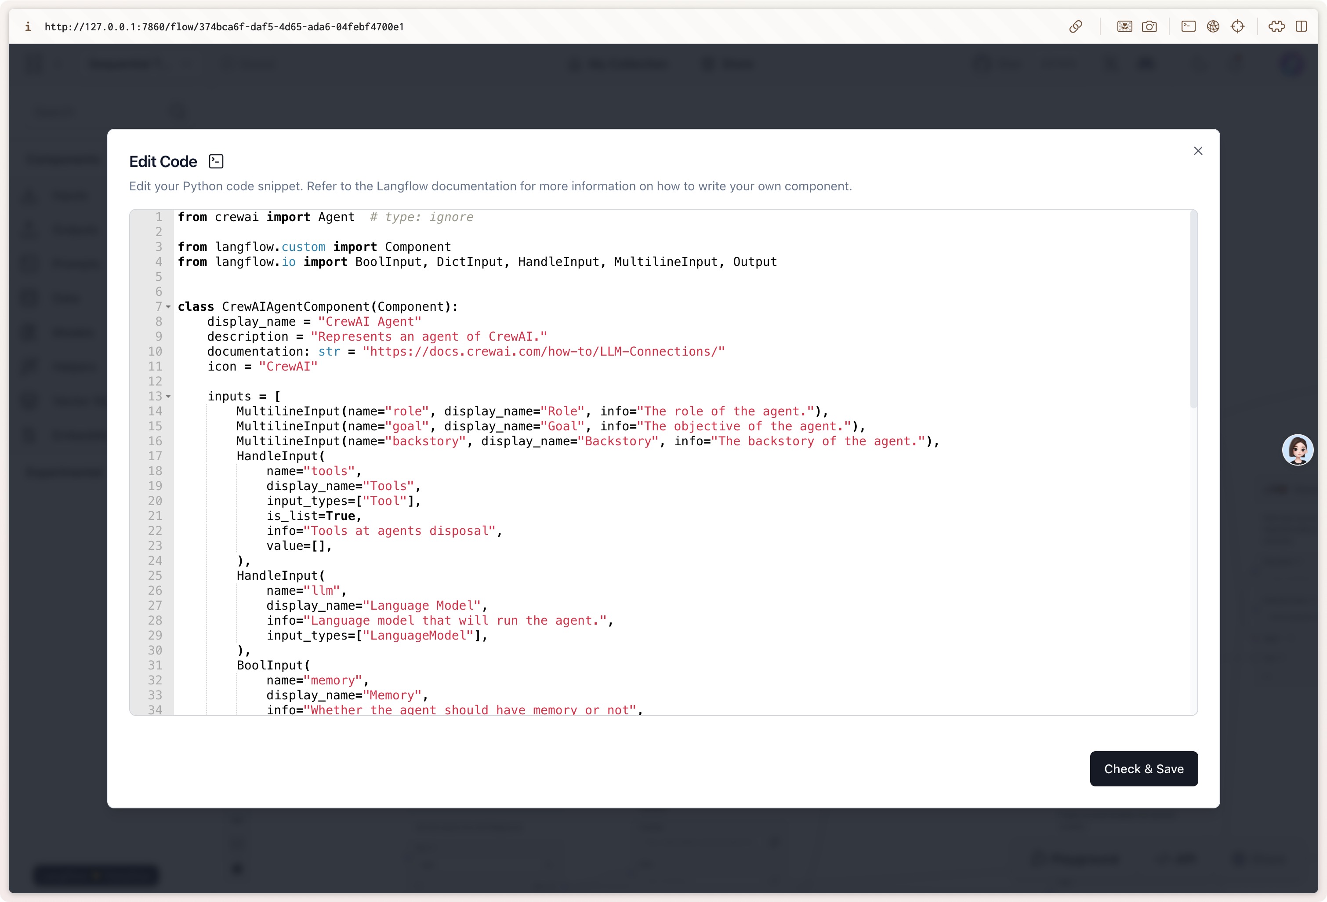This screenshot has height=902, width=1327.
Task: Close the Edit Code dialog
Action: (1198, 151)
